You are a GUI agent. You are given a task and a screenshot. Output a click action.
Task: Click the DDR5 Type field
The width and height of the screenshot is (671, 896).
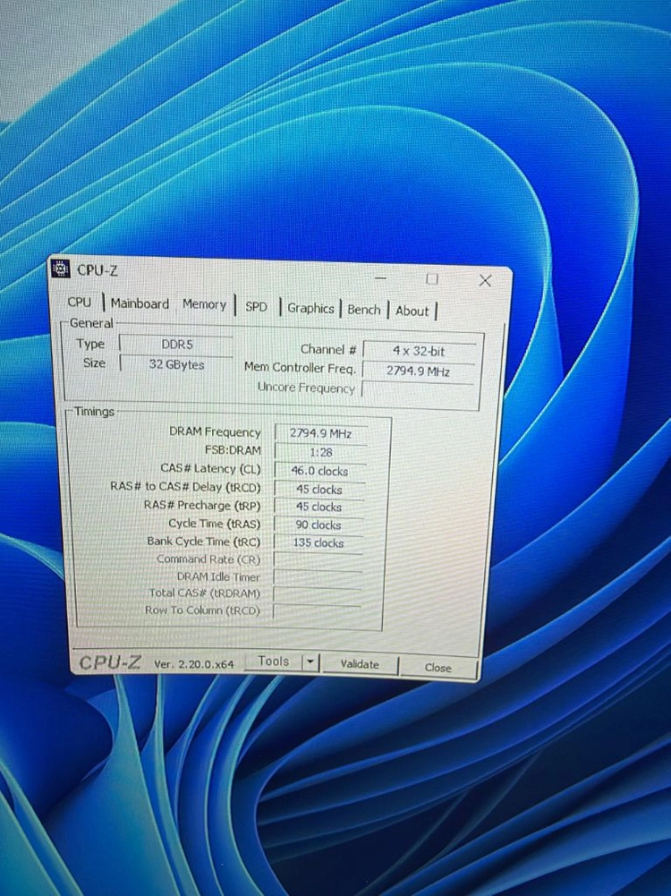(176, 344)
